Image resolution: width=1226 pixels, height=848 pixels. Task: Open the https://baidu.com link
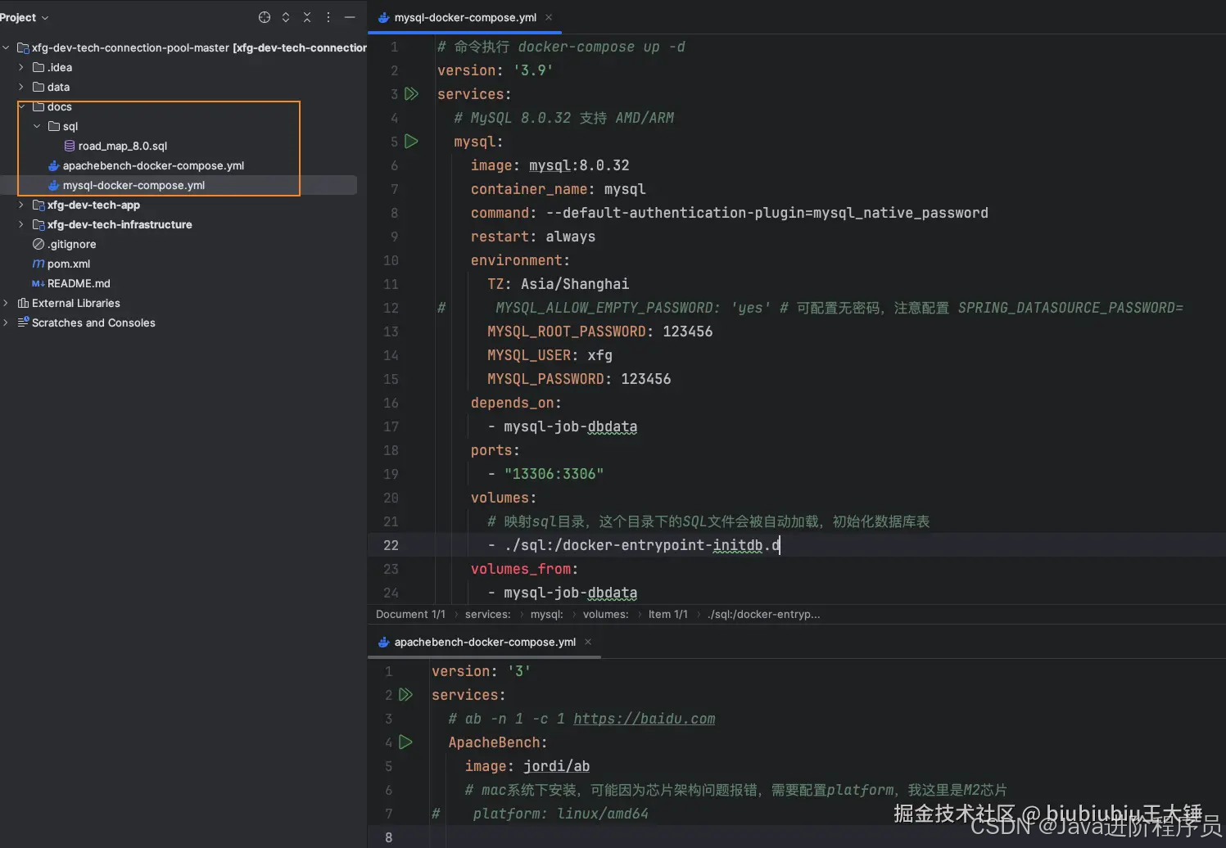click(x=644, y=719)
